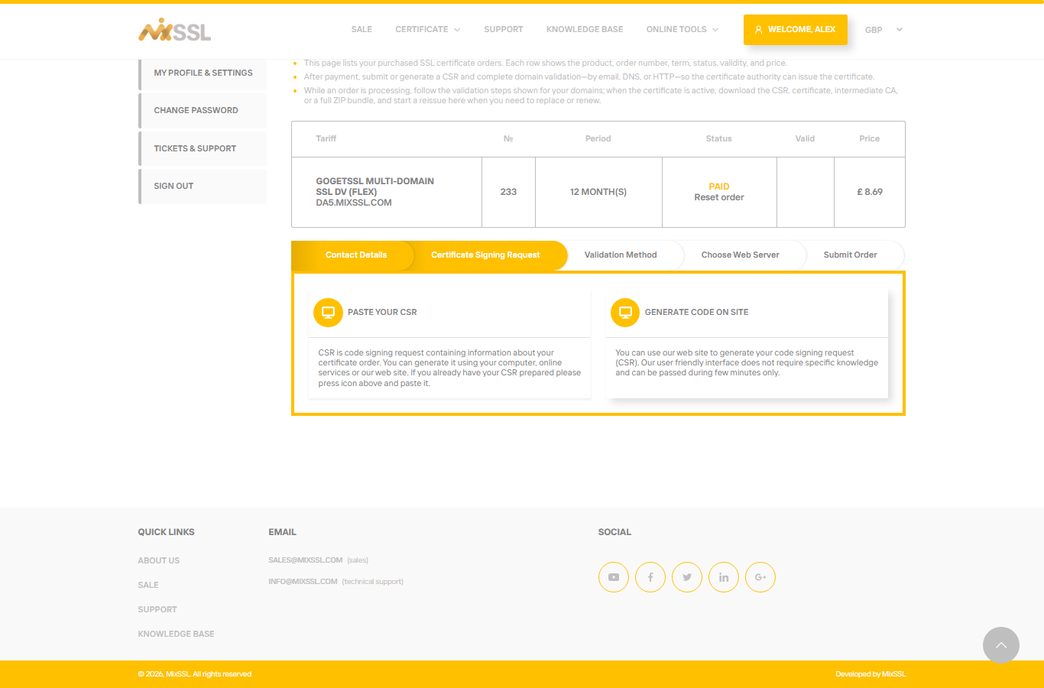Select the Paste Your CSR card heading
The width and height of the screenshot is (1044, 688).
[382, 312]
